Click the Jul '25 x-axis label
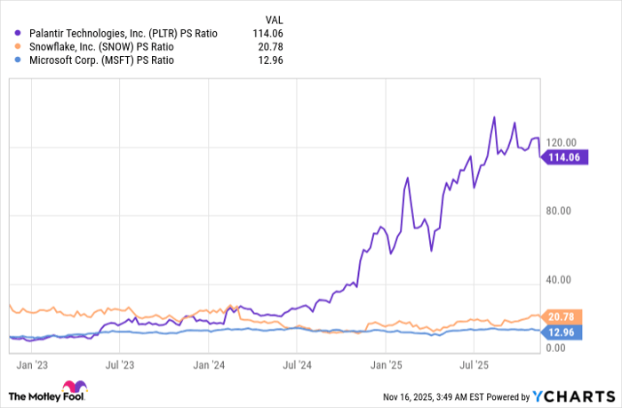 coord(474,365)
